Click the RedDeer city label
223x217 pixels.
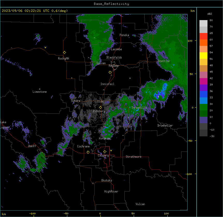pos(114,66)
